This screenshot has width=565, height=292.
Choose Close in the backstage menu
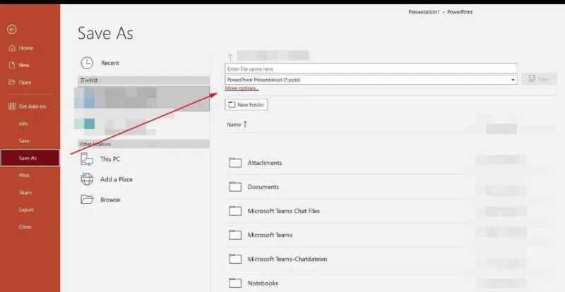25,227
